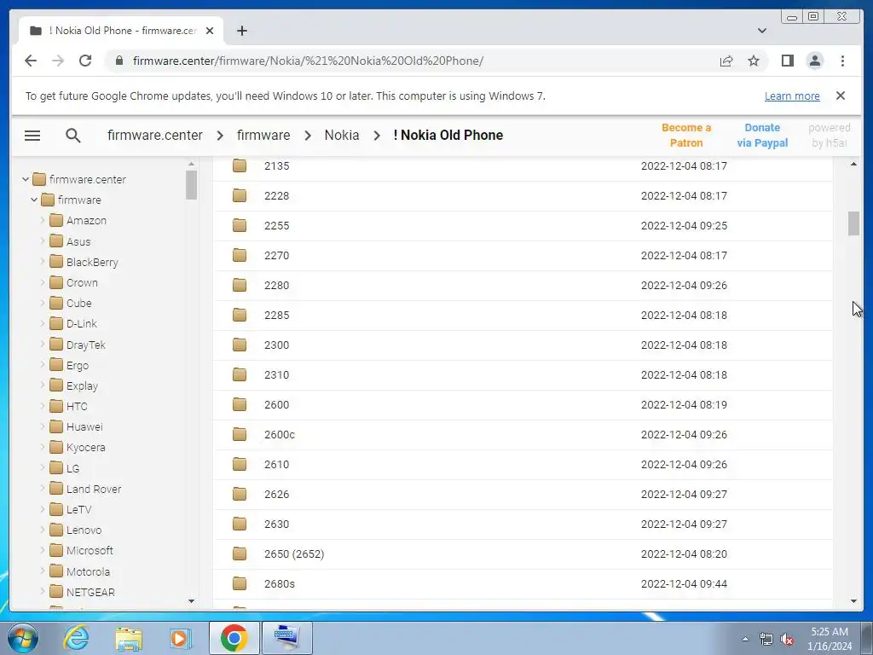
Task: Share this page icon in address bar
Action: [x=726, y=61]
